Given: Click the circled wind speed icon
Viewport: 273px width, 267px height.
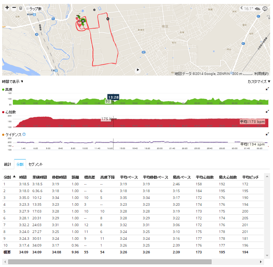Looking at the screenshot, I should [265, 9].
